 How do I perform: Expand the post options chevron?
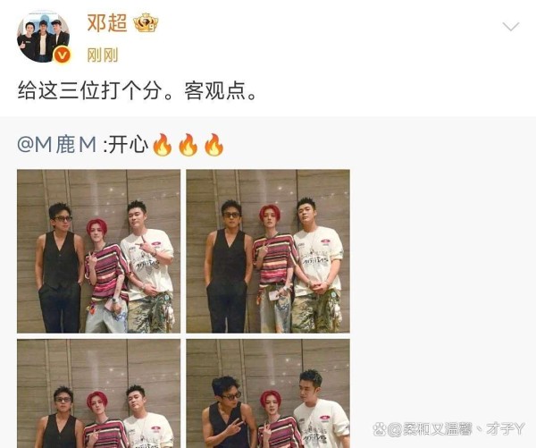(x=511, y=26)
